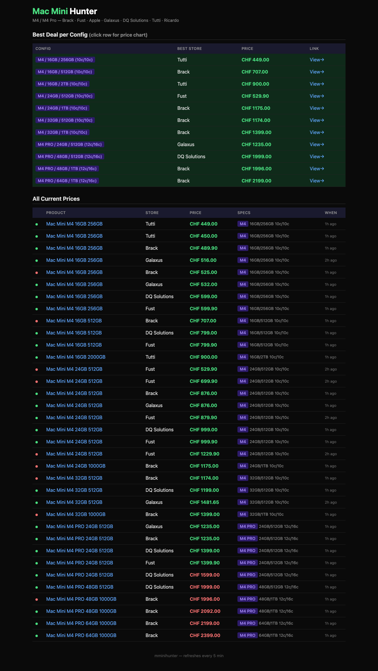This screenshot has height=671, width=378.
Task: Click the M4 / 32GB / 512GB config badge
Action: click(x=65, y=120)
